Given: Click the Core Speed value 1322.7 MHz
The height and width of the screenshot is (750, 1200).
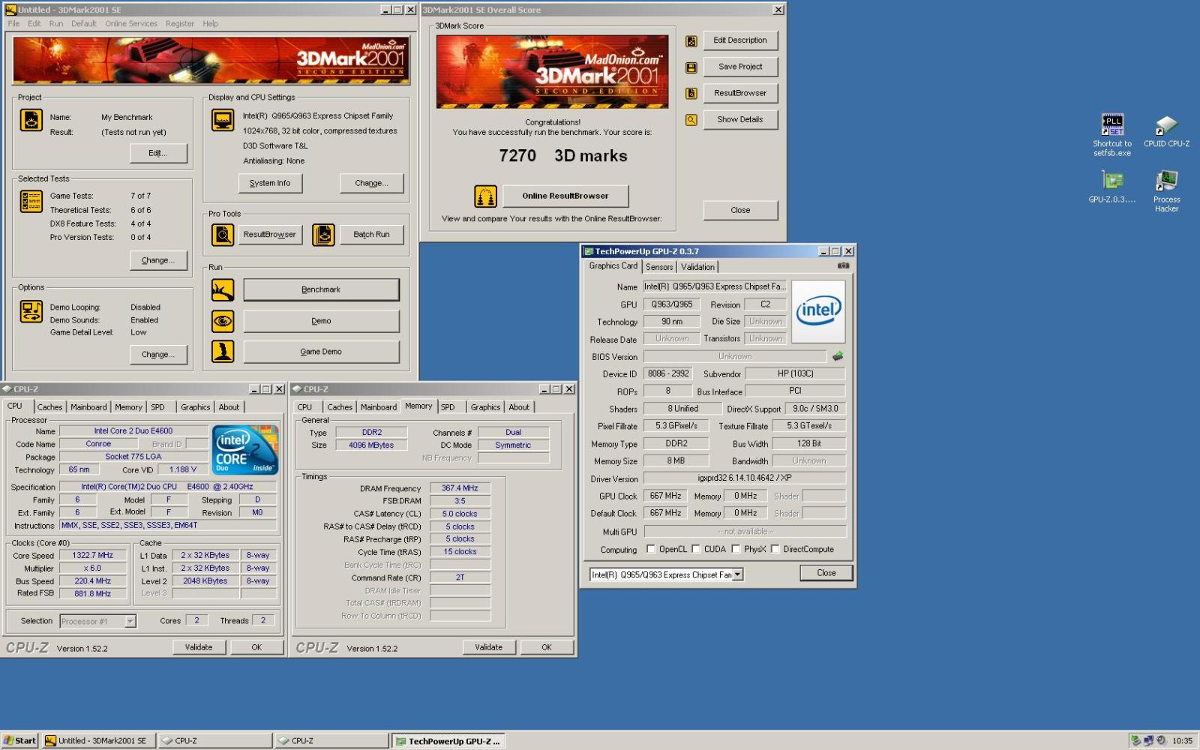Looking at the screenshot, I should click(x=93, y=556).
